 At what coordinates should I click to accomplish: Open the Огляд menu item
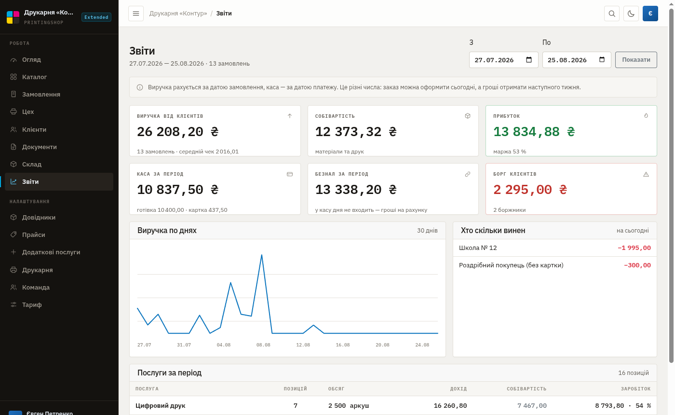tap(59, 60)
